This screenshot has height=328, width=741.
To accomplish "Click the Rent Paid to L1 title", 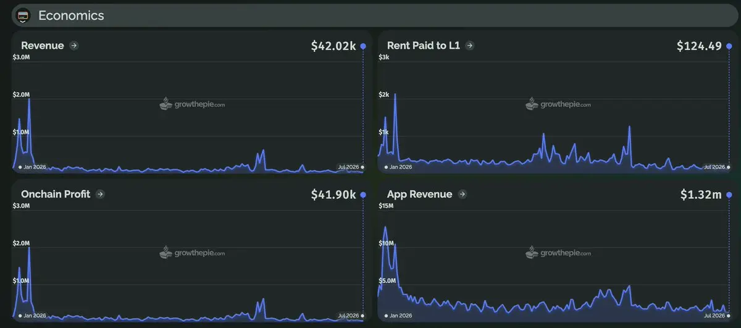I will [x=424, y=45].
